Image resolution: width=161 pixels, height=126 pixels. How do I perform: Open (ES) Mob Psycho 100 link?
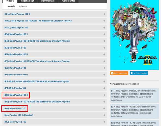[x=15, y=68]
